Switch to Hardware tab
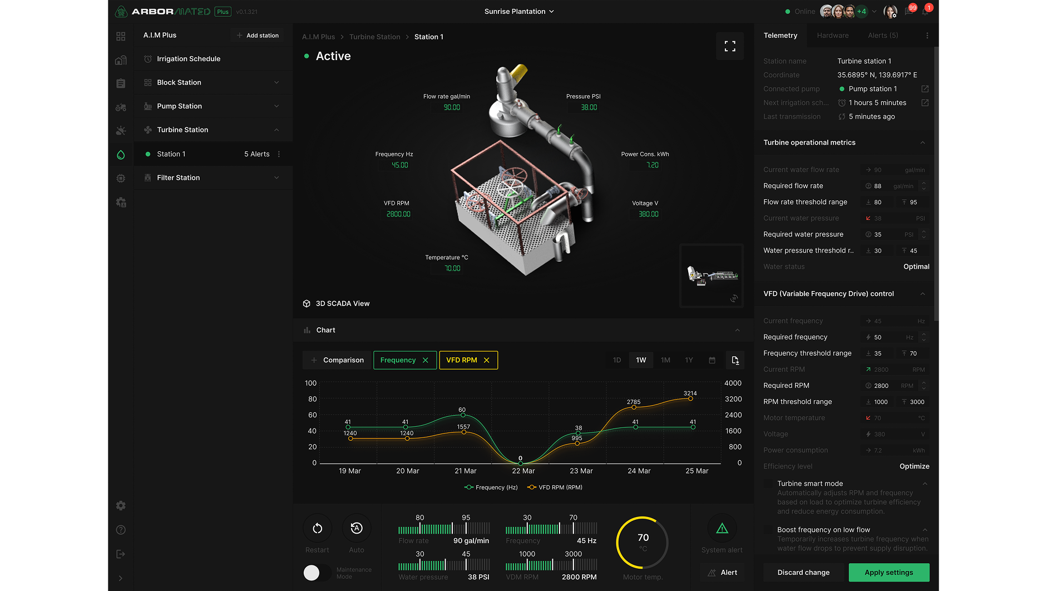This screenshot has width=1047, height=591. [833, 36]
